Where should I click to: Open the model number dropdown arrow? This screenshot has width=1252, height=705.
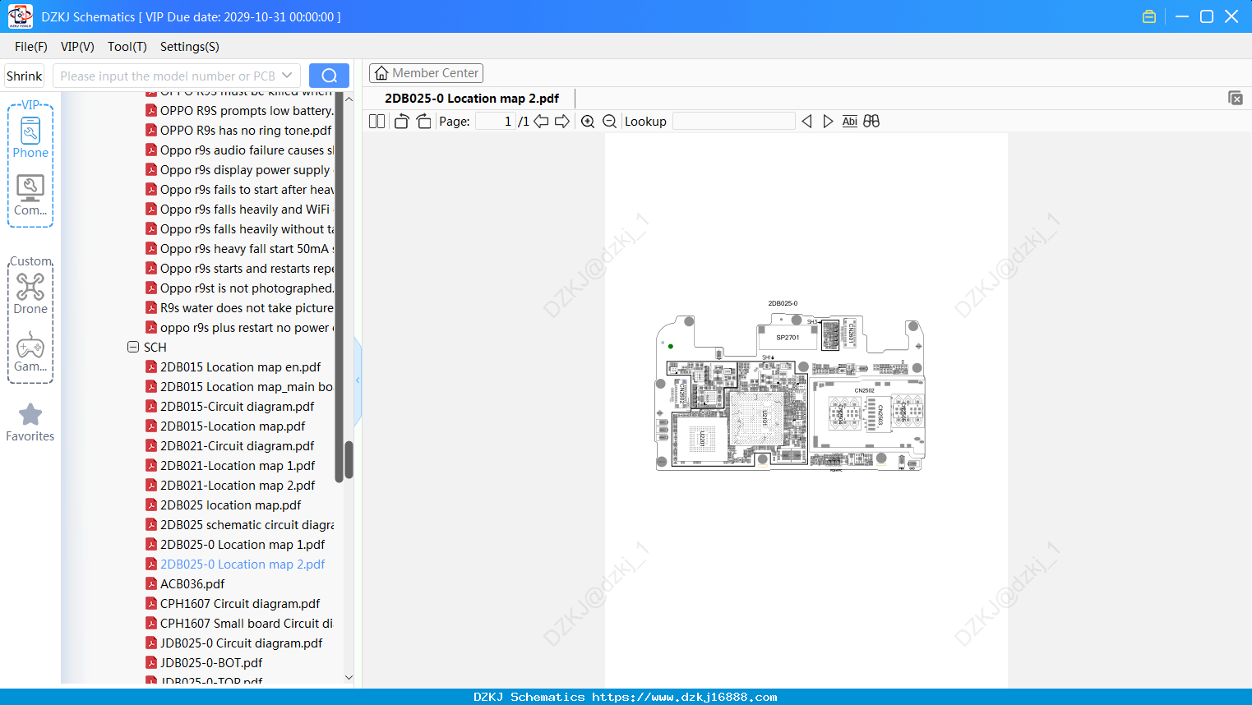(x=287, y=76)
